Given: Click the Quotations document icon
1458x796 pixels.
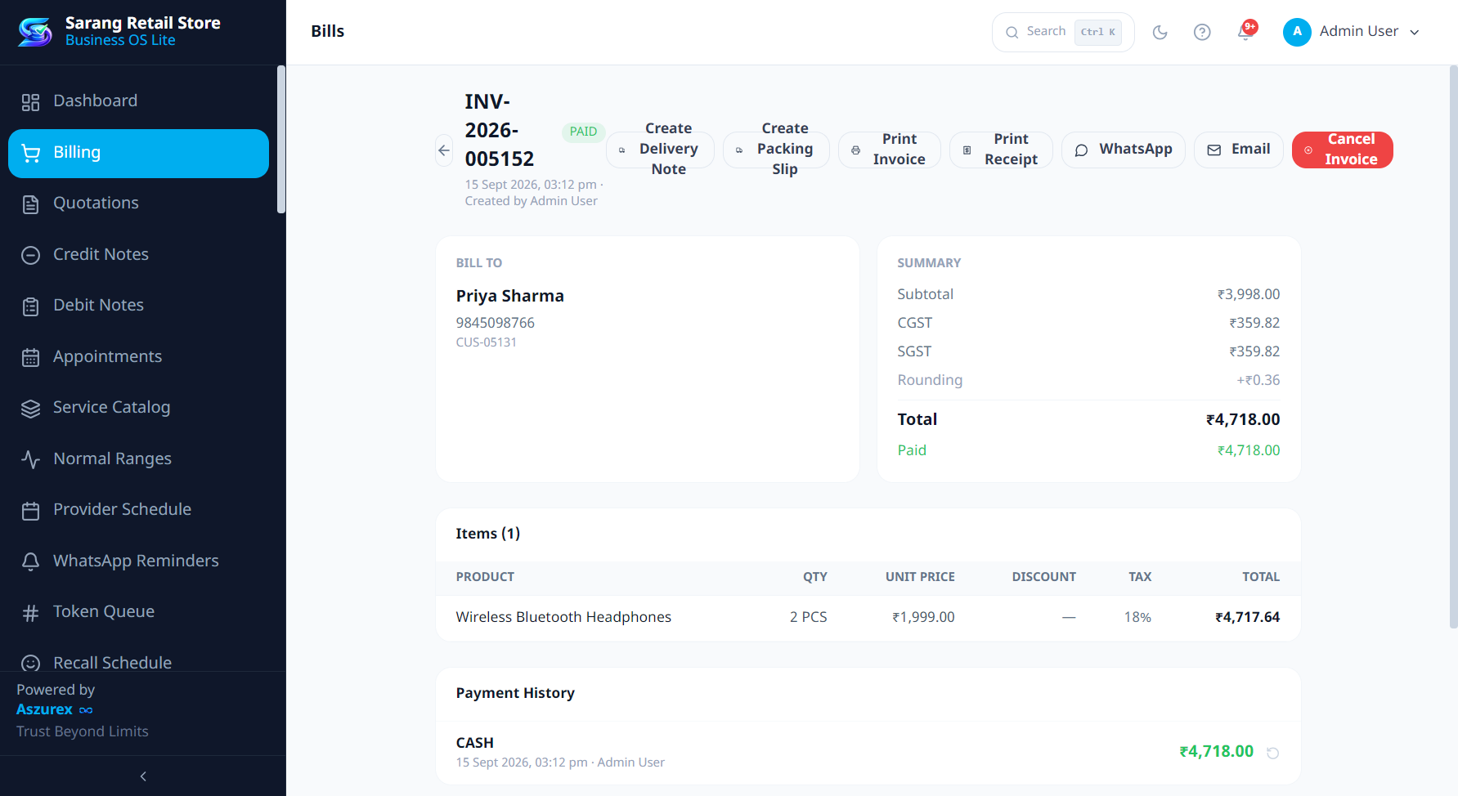Looking at the screenshot, I should pyautogui.click(x=30, y=204).
